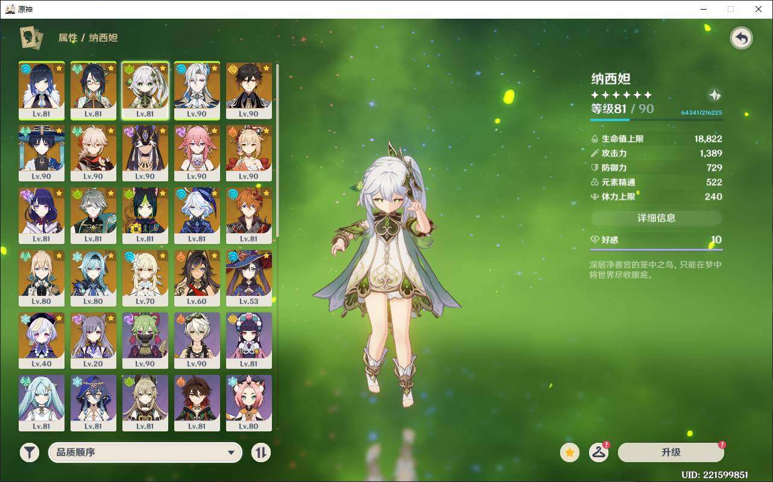Click the UID: 221599851 text

[715, 475]
